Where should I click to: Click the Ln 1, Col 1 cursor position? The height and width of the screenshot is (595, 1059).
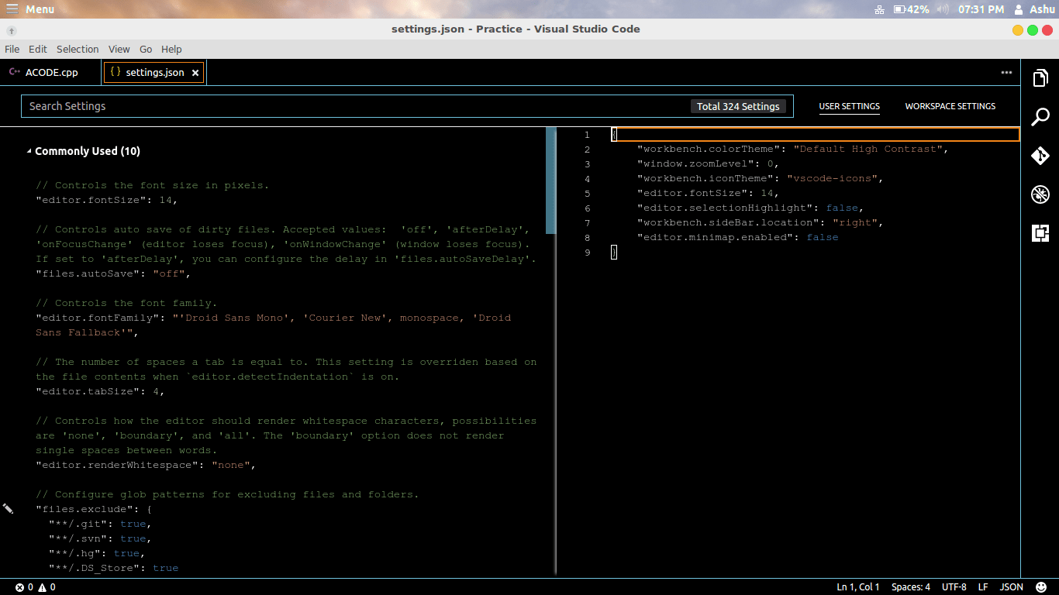(858, 587)
